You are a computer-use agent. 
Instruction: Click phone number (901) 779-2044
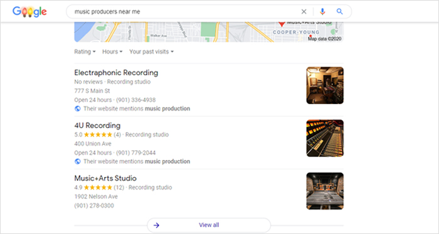pos(136,153)
